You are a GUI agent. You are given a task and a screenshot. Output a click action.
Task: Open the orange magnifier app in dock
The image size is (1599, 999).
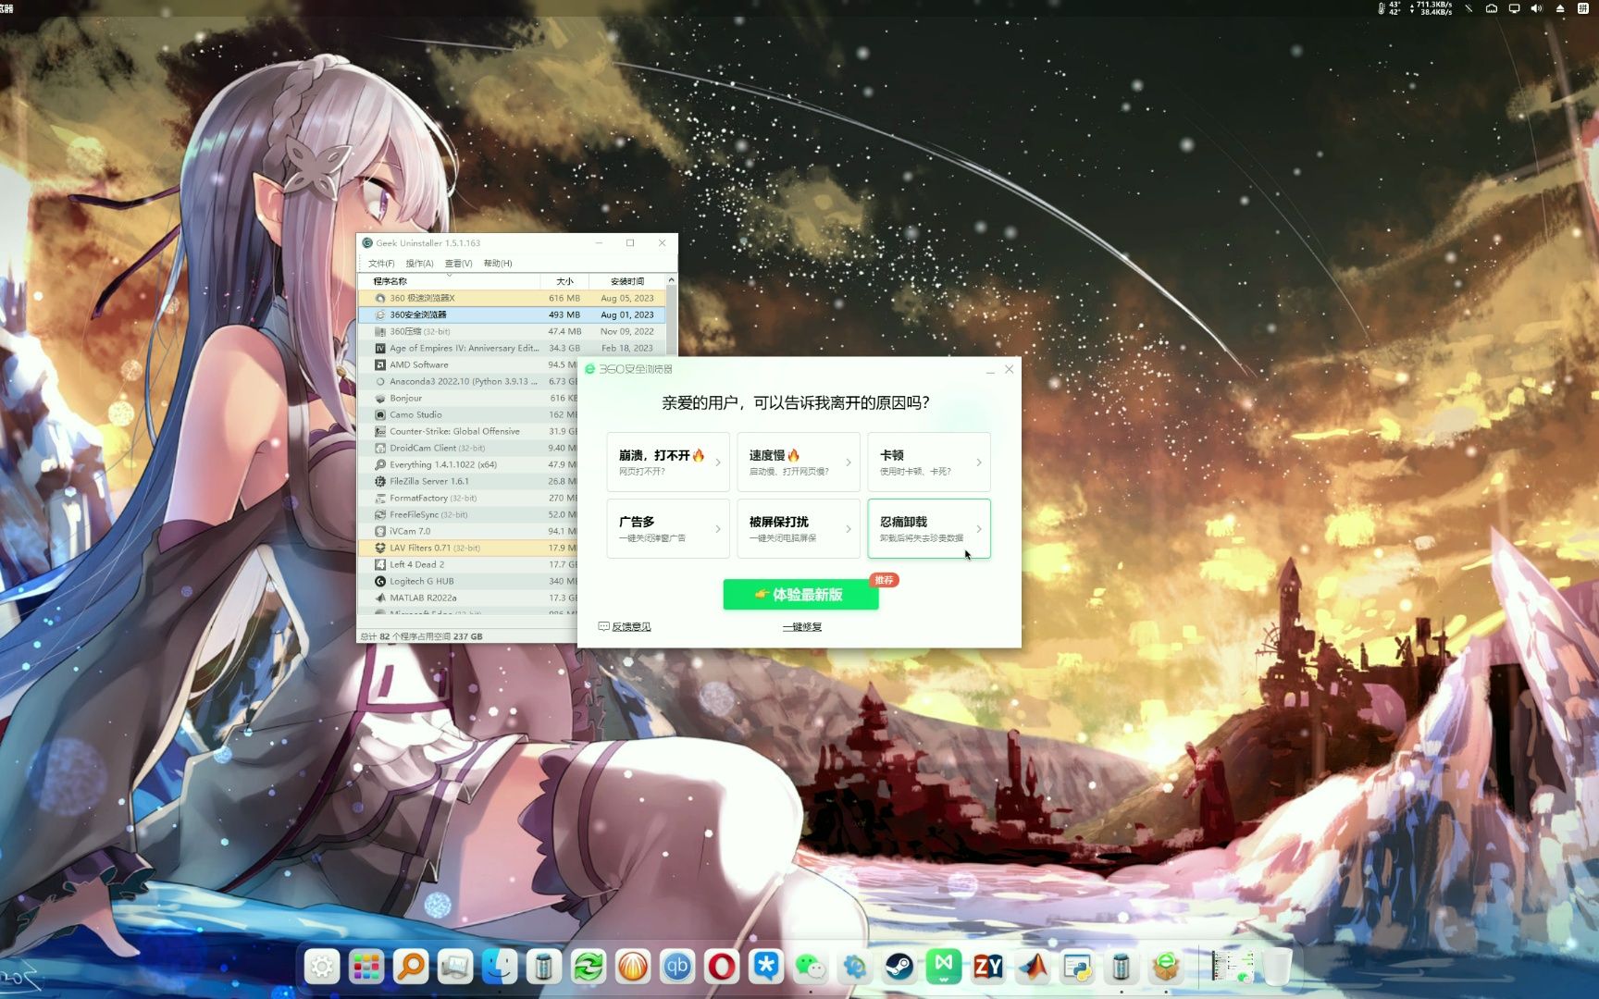pyautogui.click(x=411, y=968)
